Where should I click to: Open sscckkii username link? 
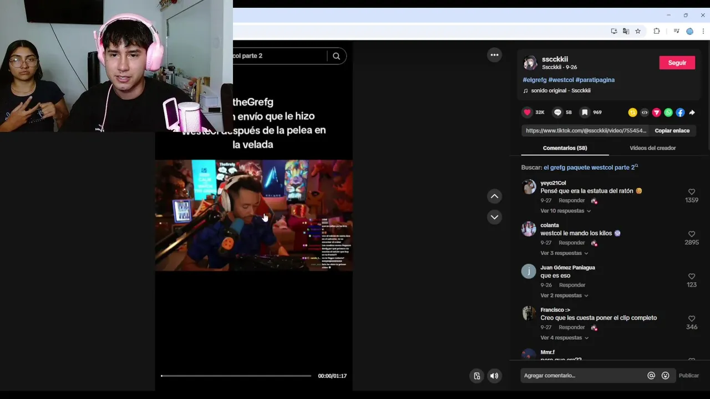[555, 59]
